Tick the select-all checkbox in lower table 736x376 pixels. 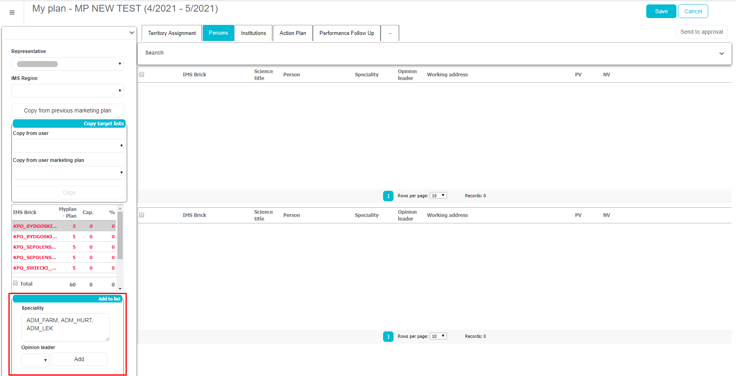142,215
